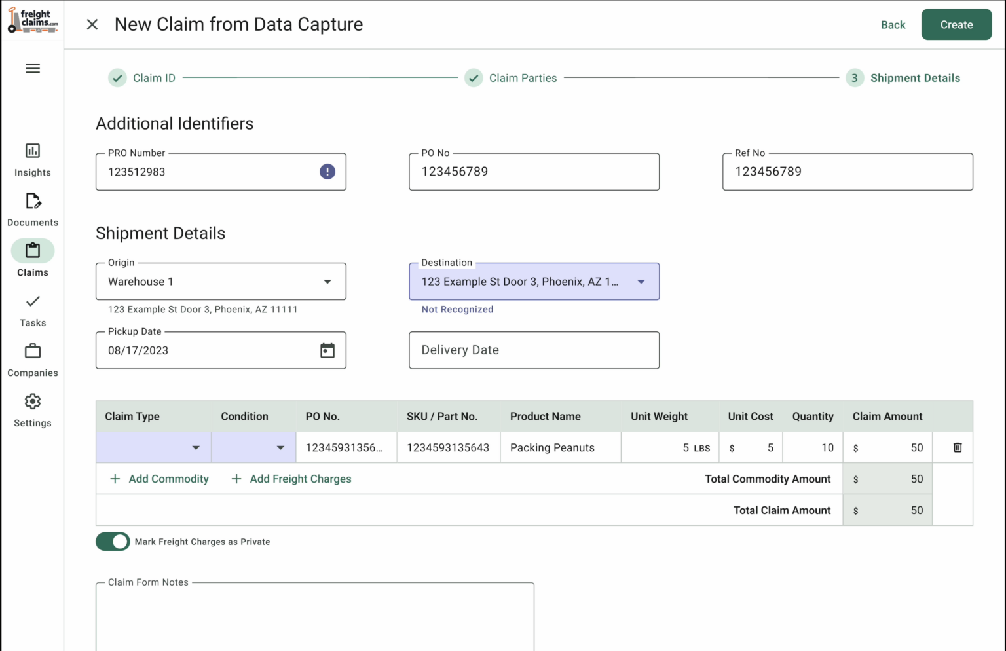
Task: Open the hamburger navigation menu
Action: pos(33,69)
